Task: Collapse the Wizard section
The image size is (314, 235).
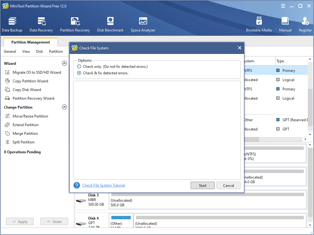Action: coord(64,63)
